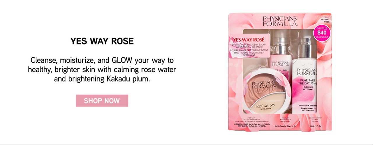This screenshot has height=145, width=373.
Task: Click the pink SHOP NOW button
Action: [102, 101]
